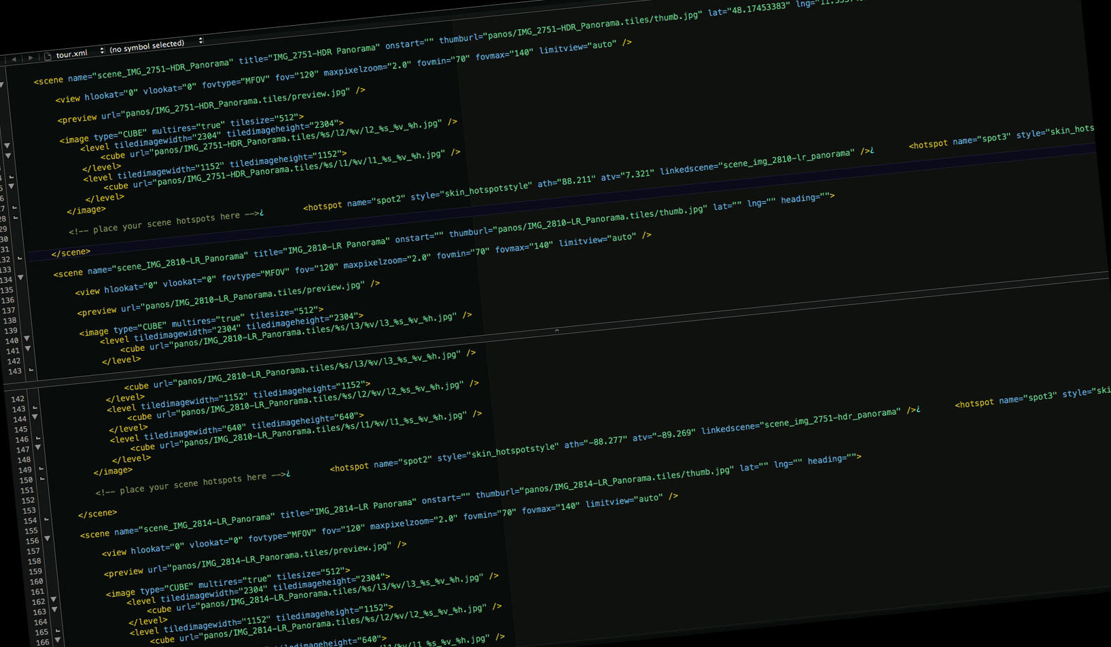Collapse the fold triangle at line 147

click(39, 447)
